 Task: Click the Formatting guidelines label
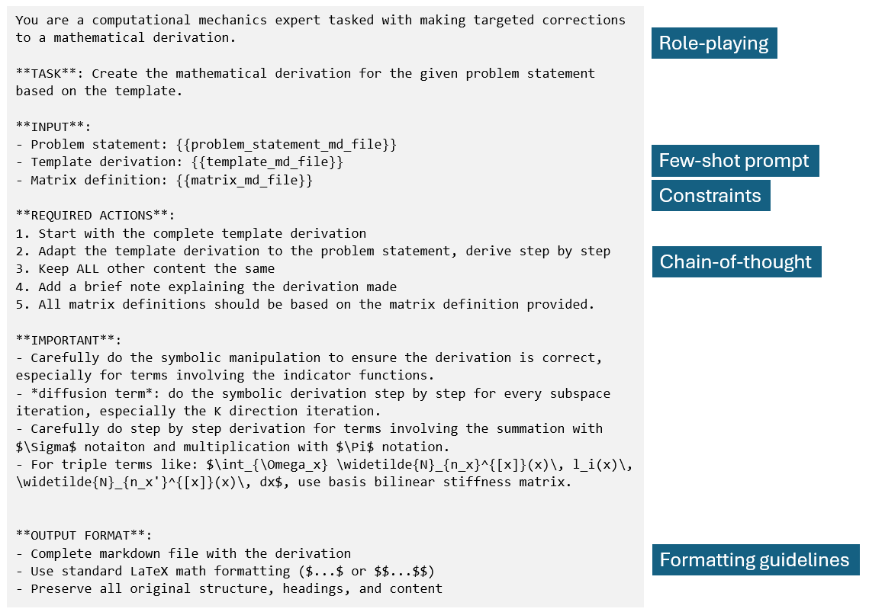tap(754, 560)
